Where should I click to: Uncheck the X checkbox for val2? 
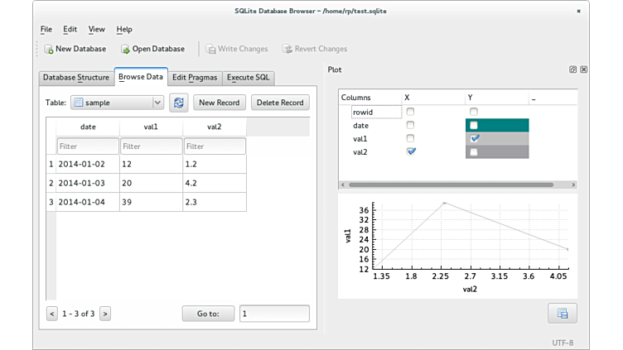(x=411, y=151)
